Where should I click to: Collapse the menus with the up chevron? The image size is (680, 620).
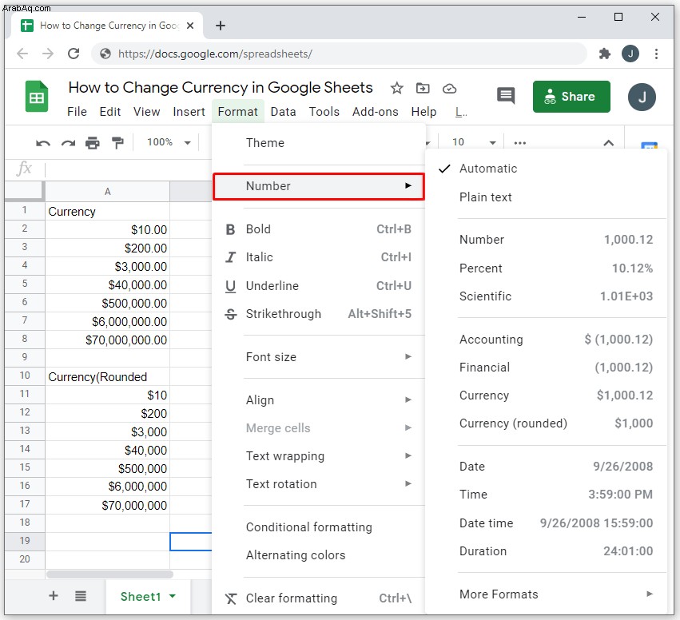pos(608,143)
